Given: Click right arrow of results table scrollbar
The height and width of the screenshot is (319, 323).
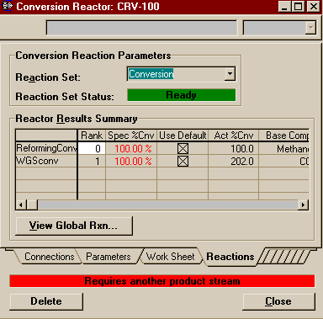Looking at the screenshot, I should [x=303, y=205].
